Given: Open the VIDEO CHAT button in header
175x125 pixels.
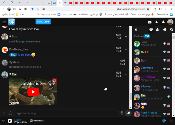Looking at the screenshot, I should 43,22.
